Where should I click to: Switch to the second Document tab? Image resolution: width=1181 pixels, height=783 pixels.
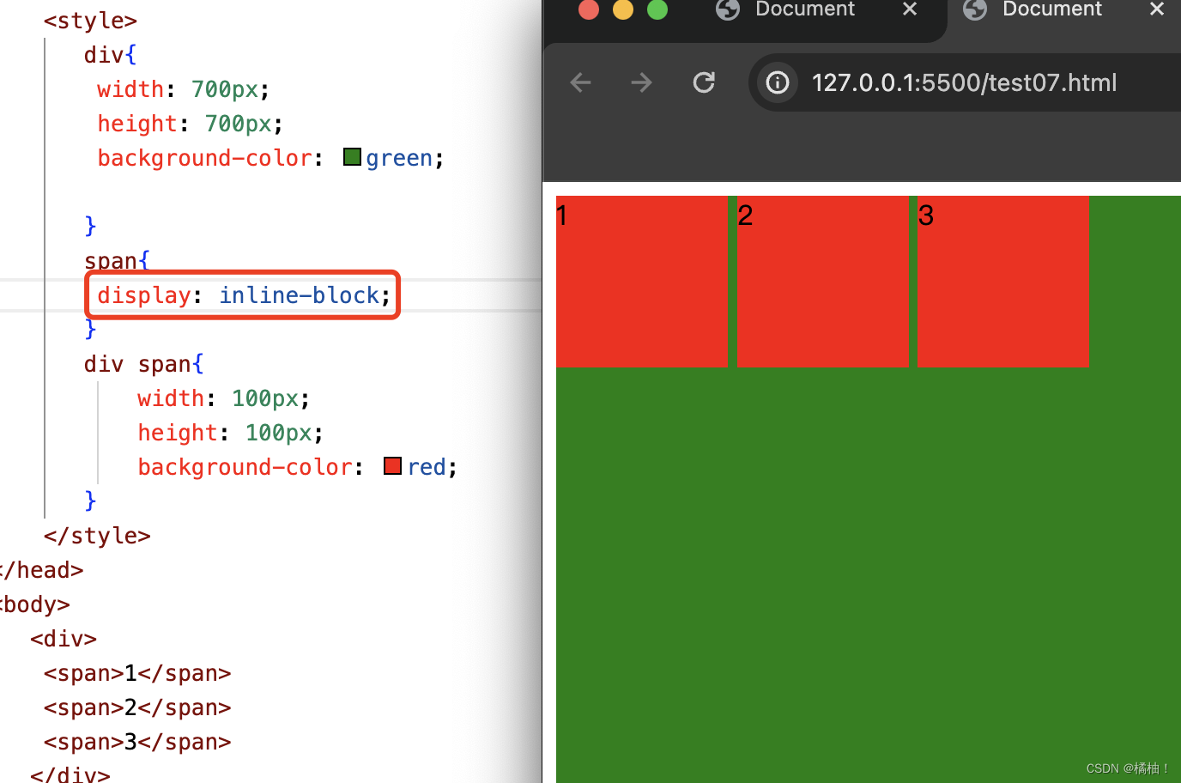[1051, 9]
